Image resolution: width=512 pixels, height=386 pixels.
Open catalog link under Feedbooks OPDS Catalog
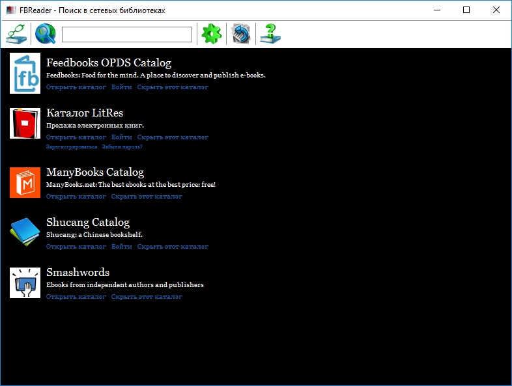(x=76, y=87)
